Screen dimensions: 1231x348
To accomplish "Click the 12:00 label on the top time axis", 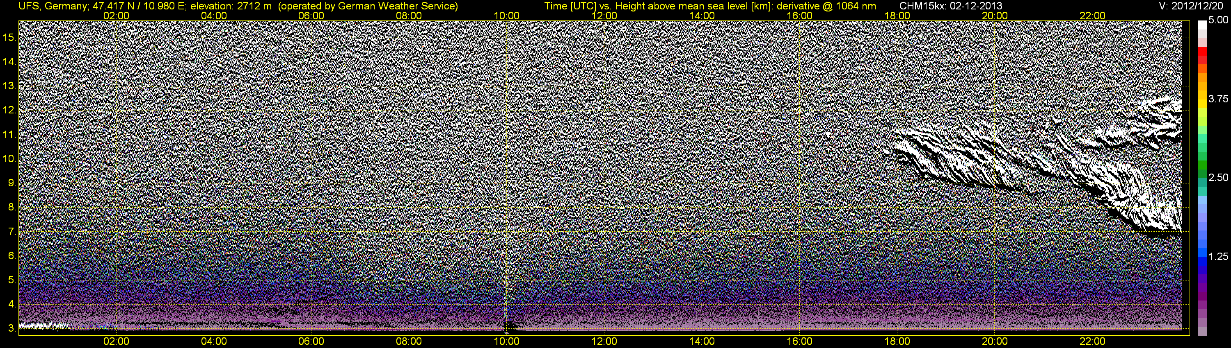I will pyautogui.click(x=604, y=16).
